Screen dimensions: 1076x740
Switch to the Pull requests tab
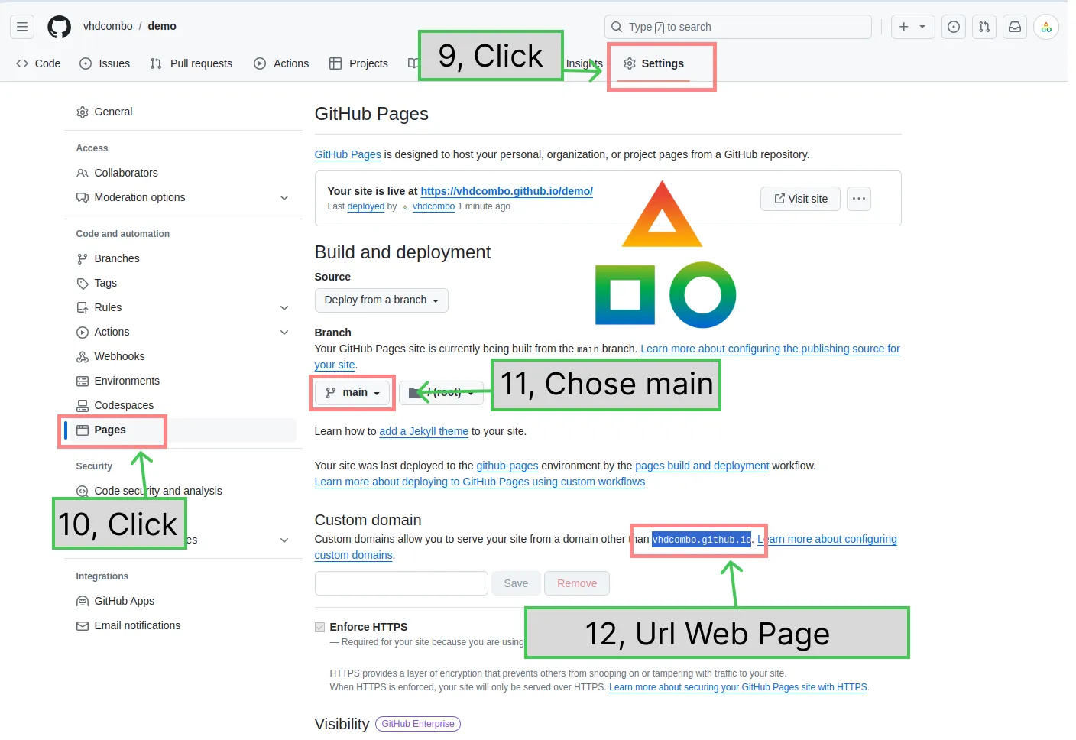191,63
